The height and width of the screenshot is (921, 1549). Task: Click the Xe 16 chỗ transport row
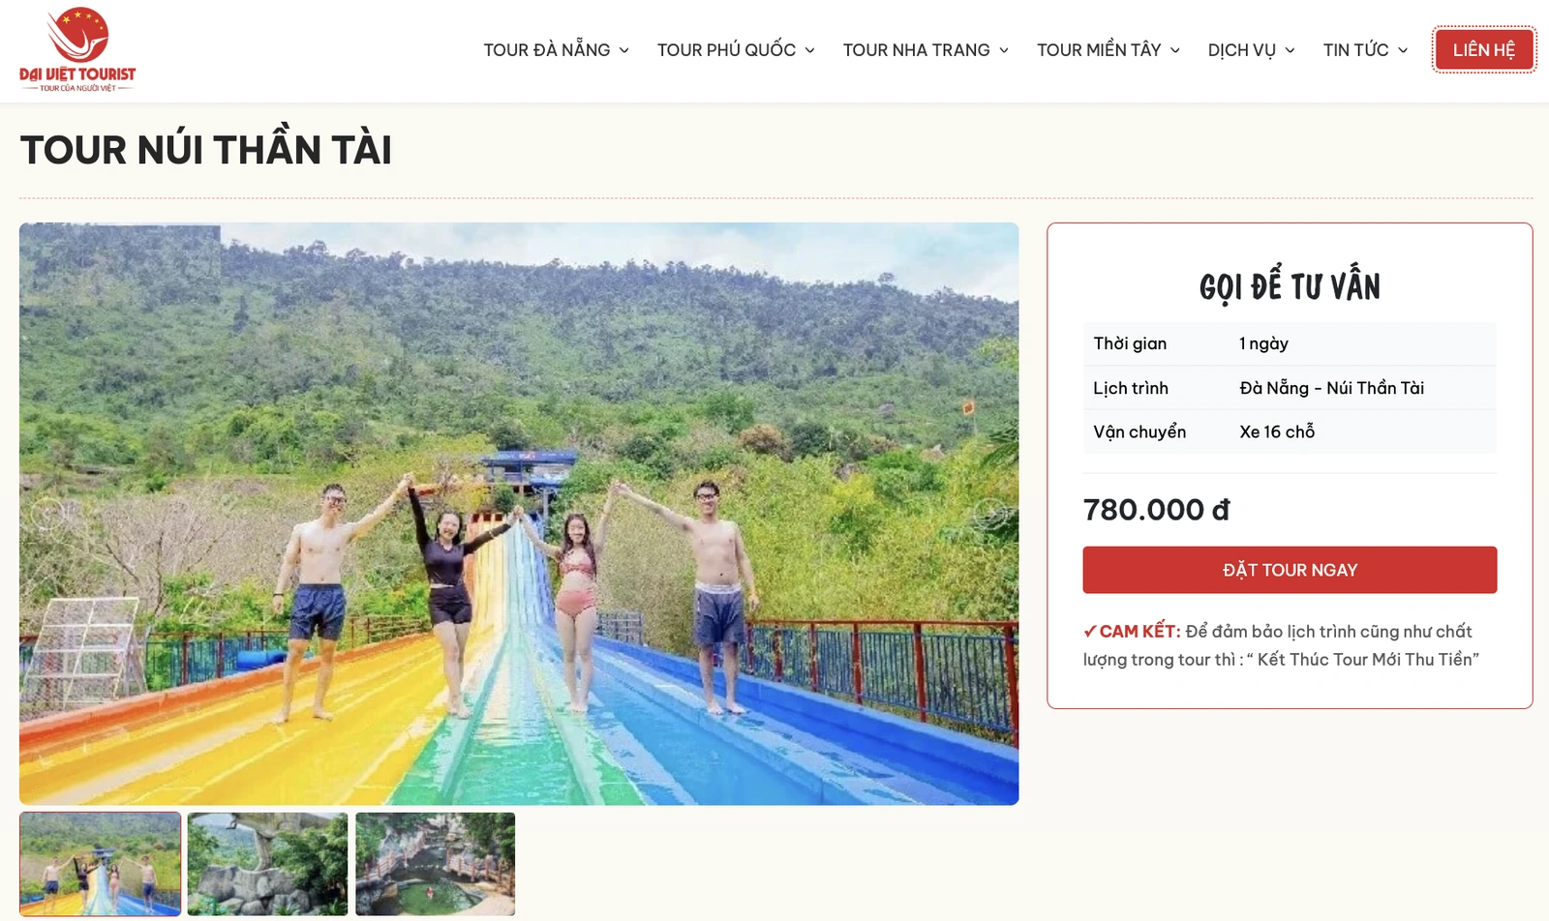[x=1289, y=431]
